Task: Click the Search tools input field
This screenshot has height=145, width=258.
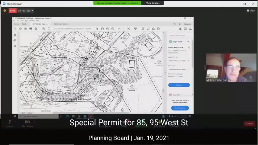Action: click(x=178, y=35)
